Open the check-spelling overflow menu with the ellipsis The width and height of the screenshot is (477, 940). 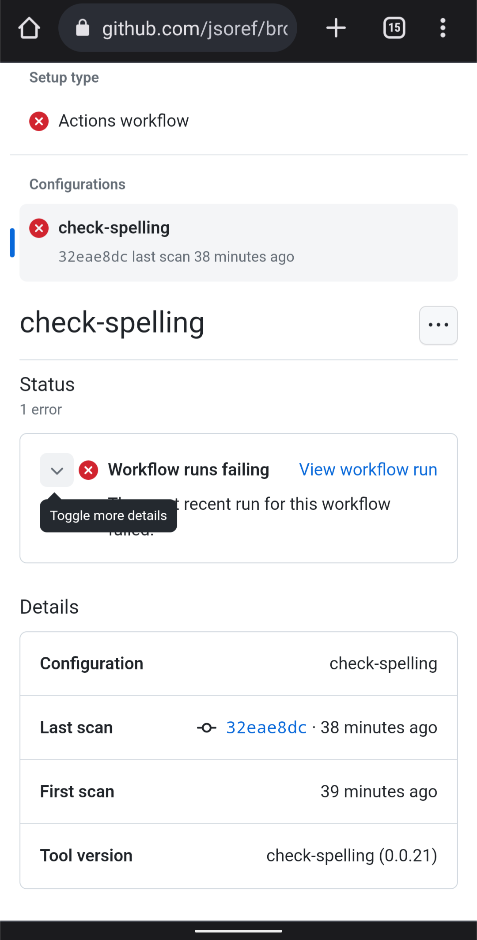click(x=438, y=325)
